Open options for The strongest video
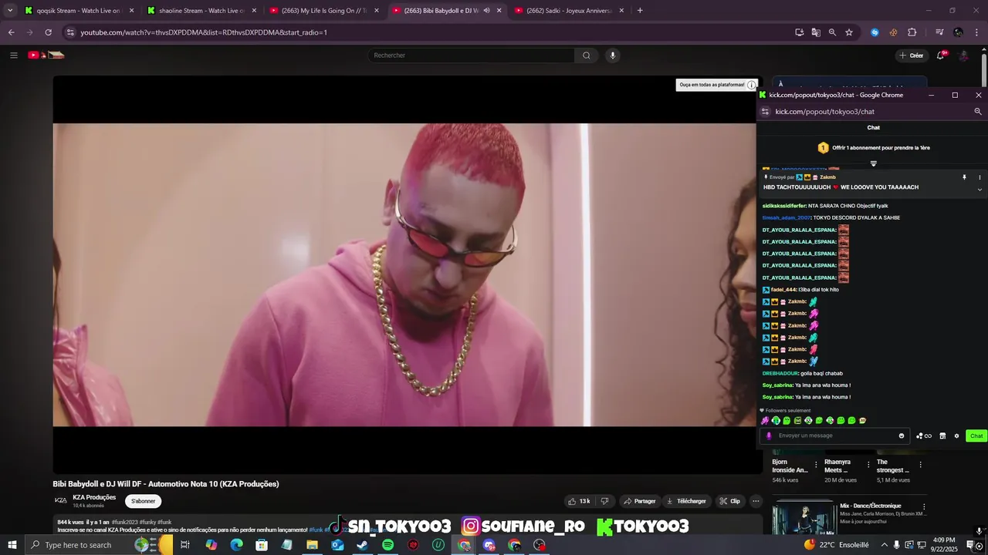988x555 pixels. 920,465
